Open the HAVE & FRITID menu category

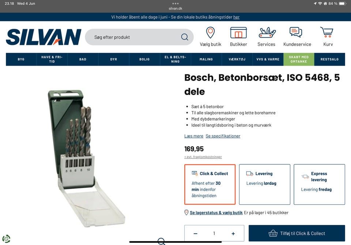click(x=52, y=59)
